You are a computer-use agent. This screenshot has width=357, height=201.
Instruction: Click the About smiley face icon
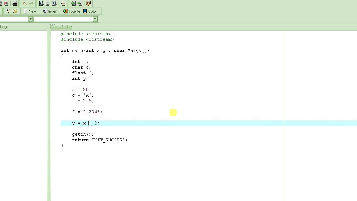coord(15,11)
